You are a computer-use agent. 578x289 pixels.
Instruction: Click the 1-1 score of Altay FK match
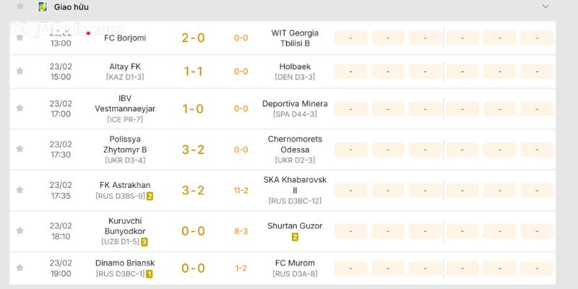(x=193, y=71)
